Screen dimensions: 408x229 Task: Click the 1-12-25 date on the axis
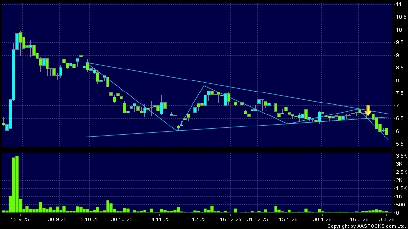(196, 219)
